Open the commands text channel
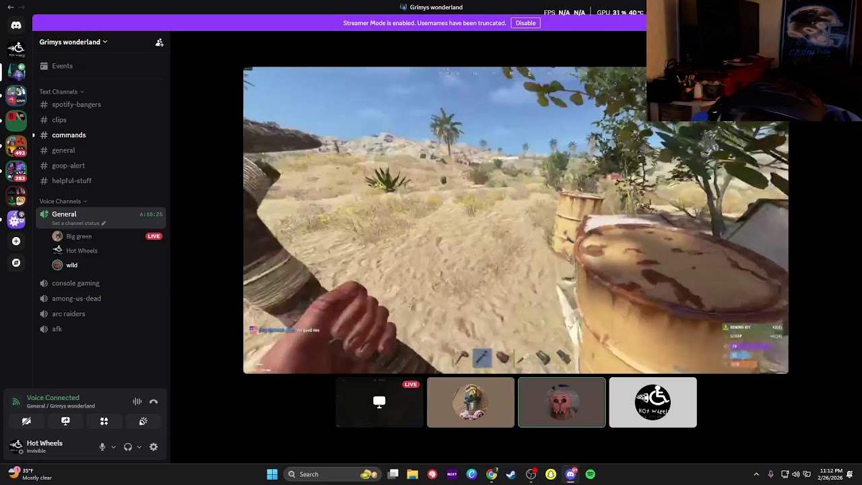Viewport: 862px width, 485px height. click(x=101, y=135)
